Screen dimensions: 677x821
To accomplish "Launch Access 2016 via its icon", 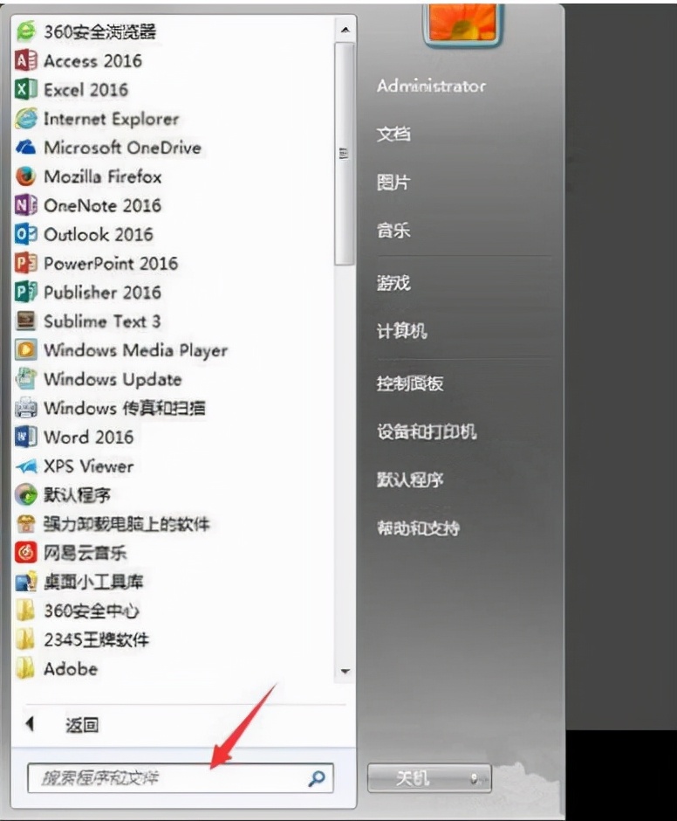I will (25, 61).
